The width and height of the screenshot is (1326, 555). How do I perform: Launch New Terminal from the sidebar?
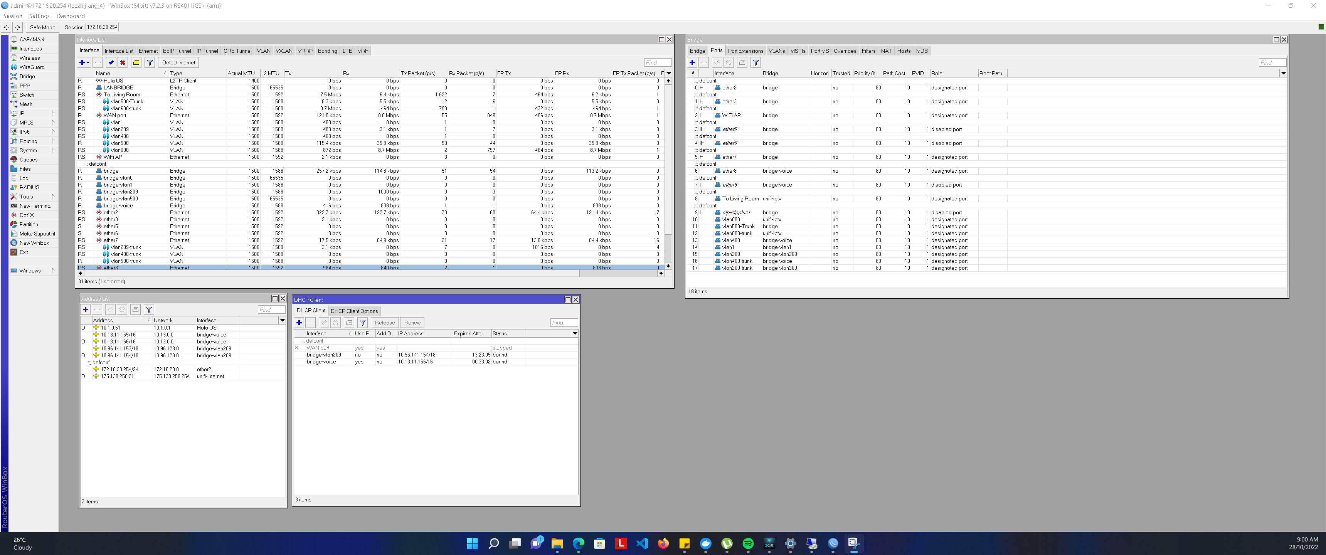[35, 206]
